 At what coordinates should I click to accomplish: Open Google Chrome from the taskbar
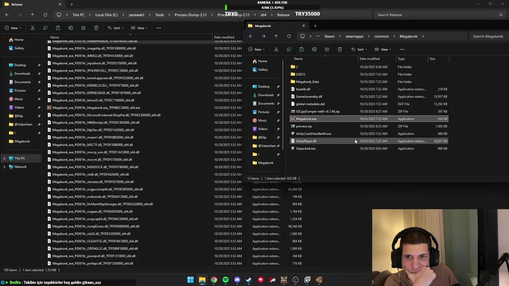pos(214,280)
